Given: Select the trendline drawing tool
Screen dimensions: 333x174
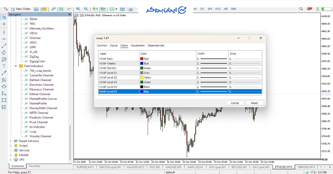Looking at the screenshot, I should click(x=4, y=46).
